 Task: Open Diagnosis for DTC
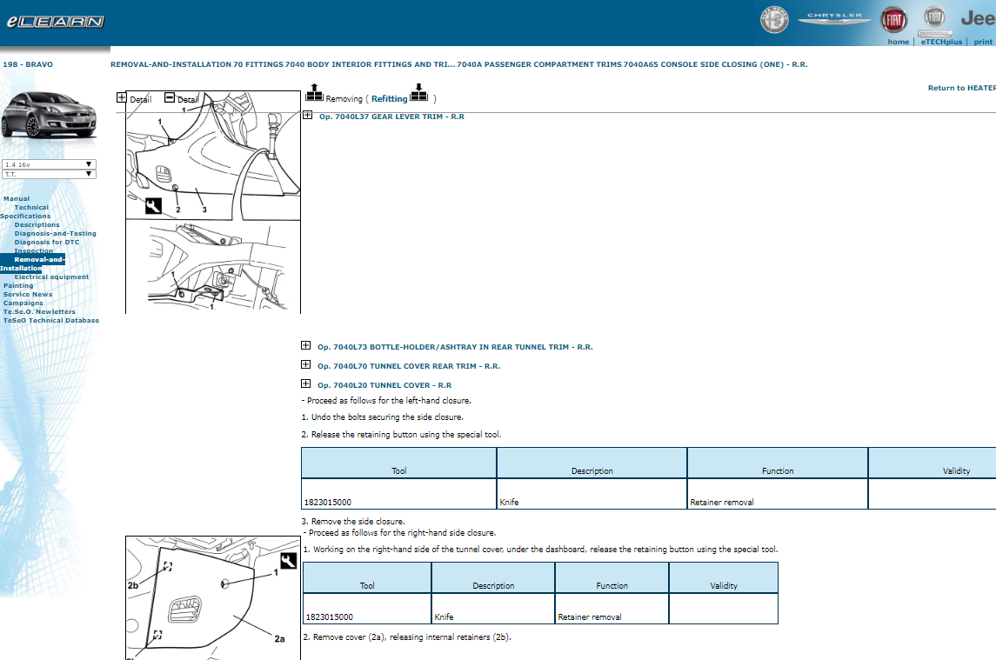click(47, 242)
